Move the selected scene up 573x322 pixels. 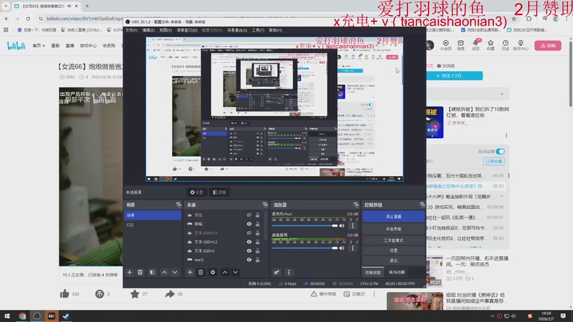click(165, 273)
